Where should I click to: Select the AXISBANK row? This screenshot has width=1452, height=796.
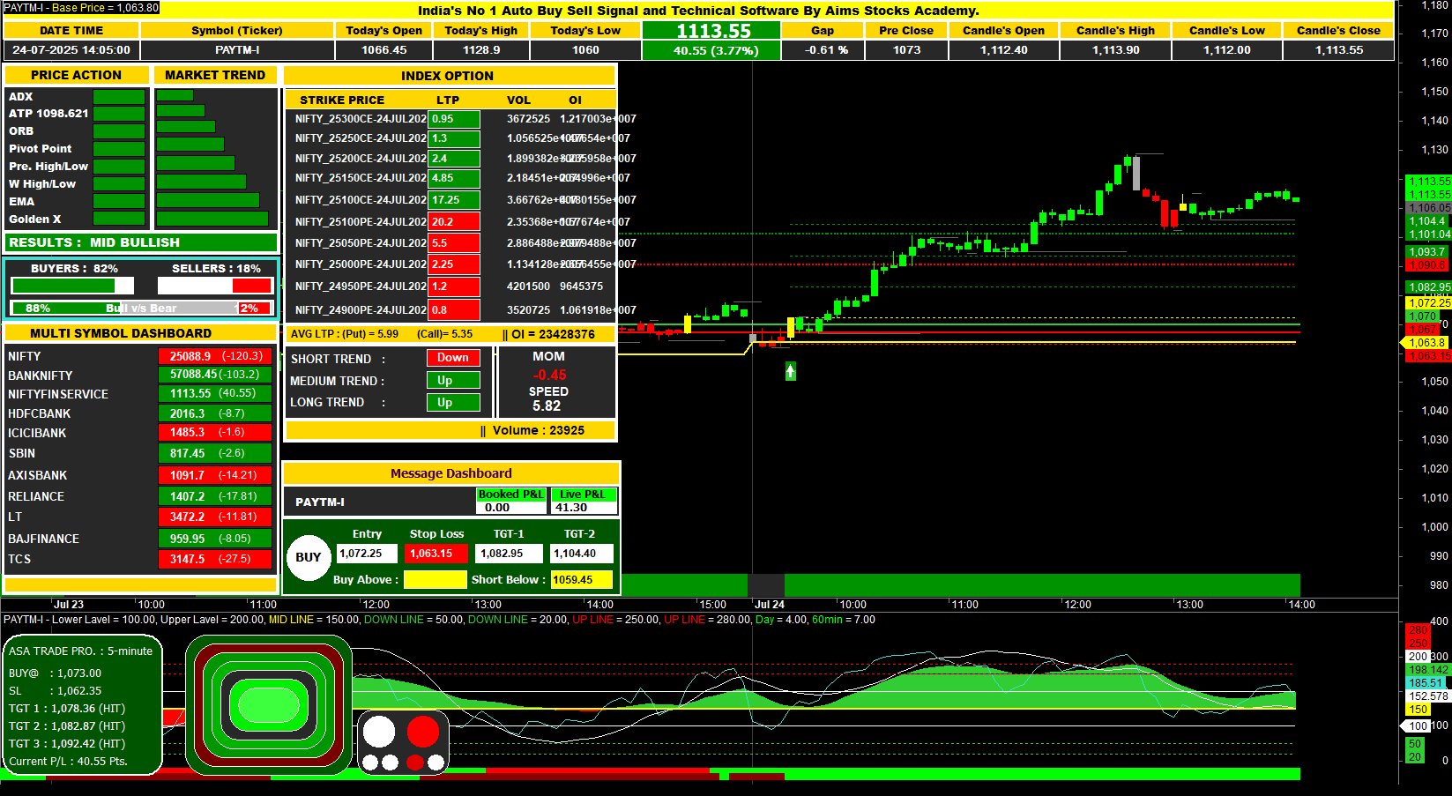click(139, 475)
